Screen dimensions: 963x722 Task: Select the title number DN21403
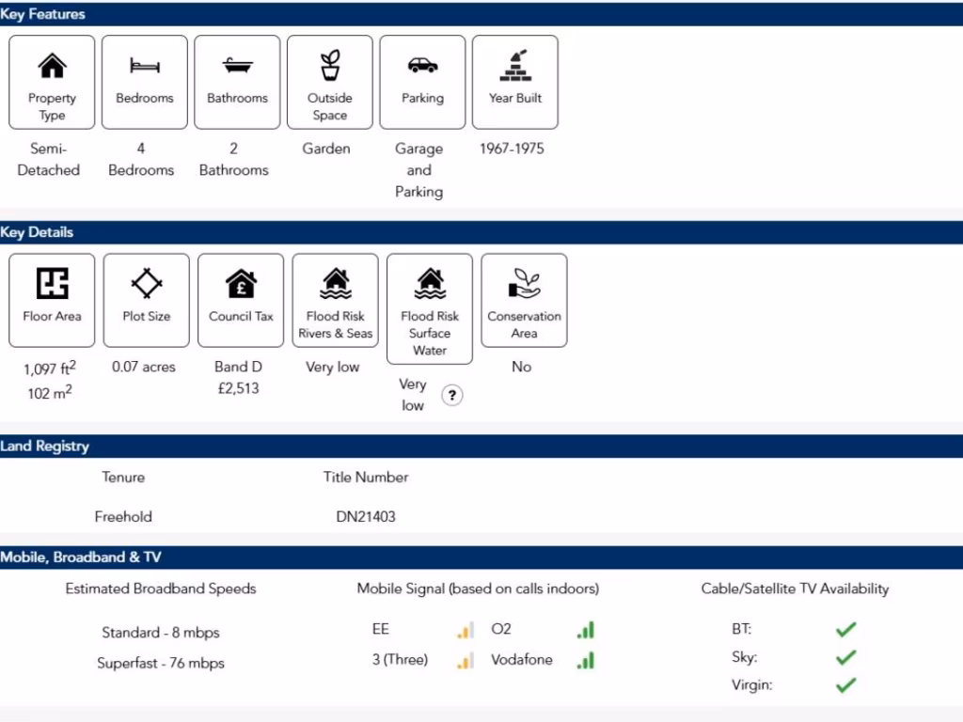(366, 516)
